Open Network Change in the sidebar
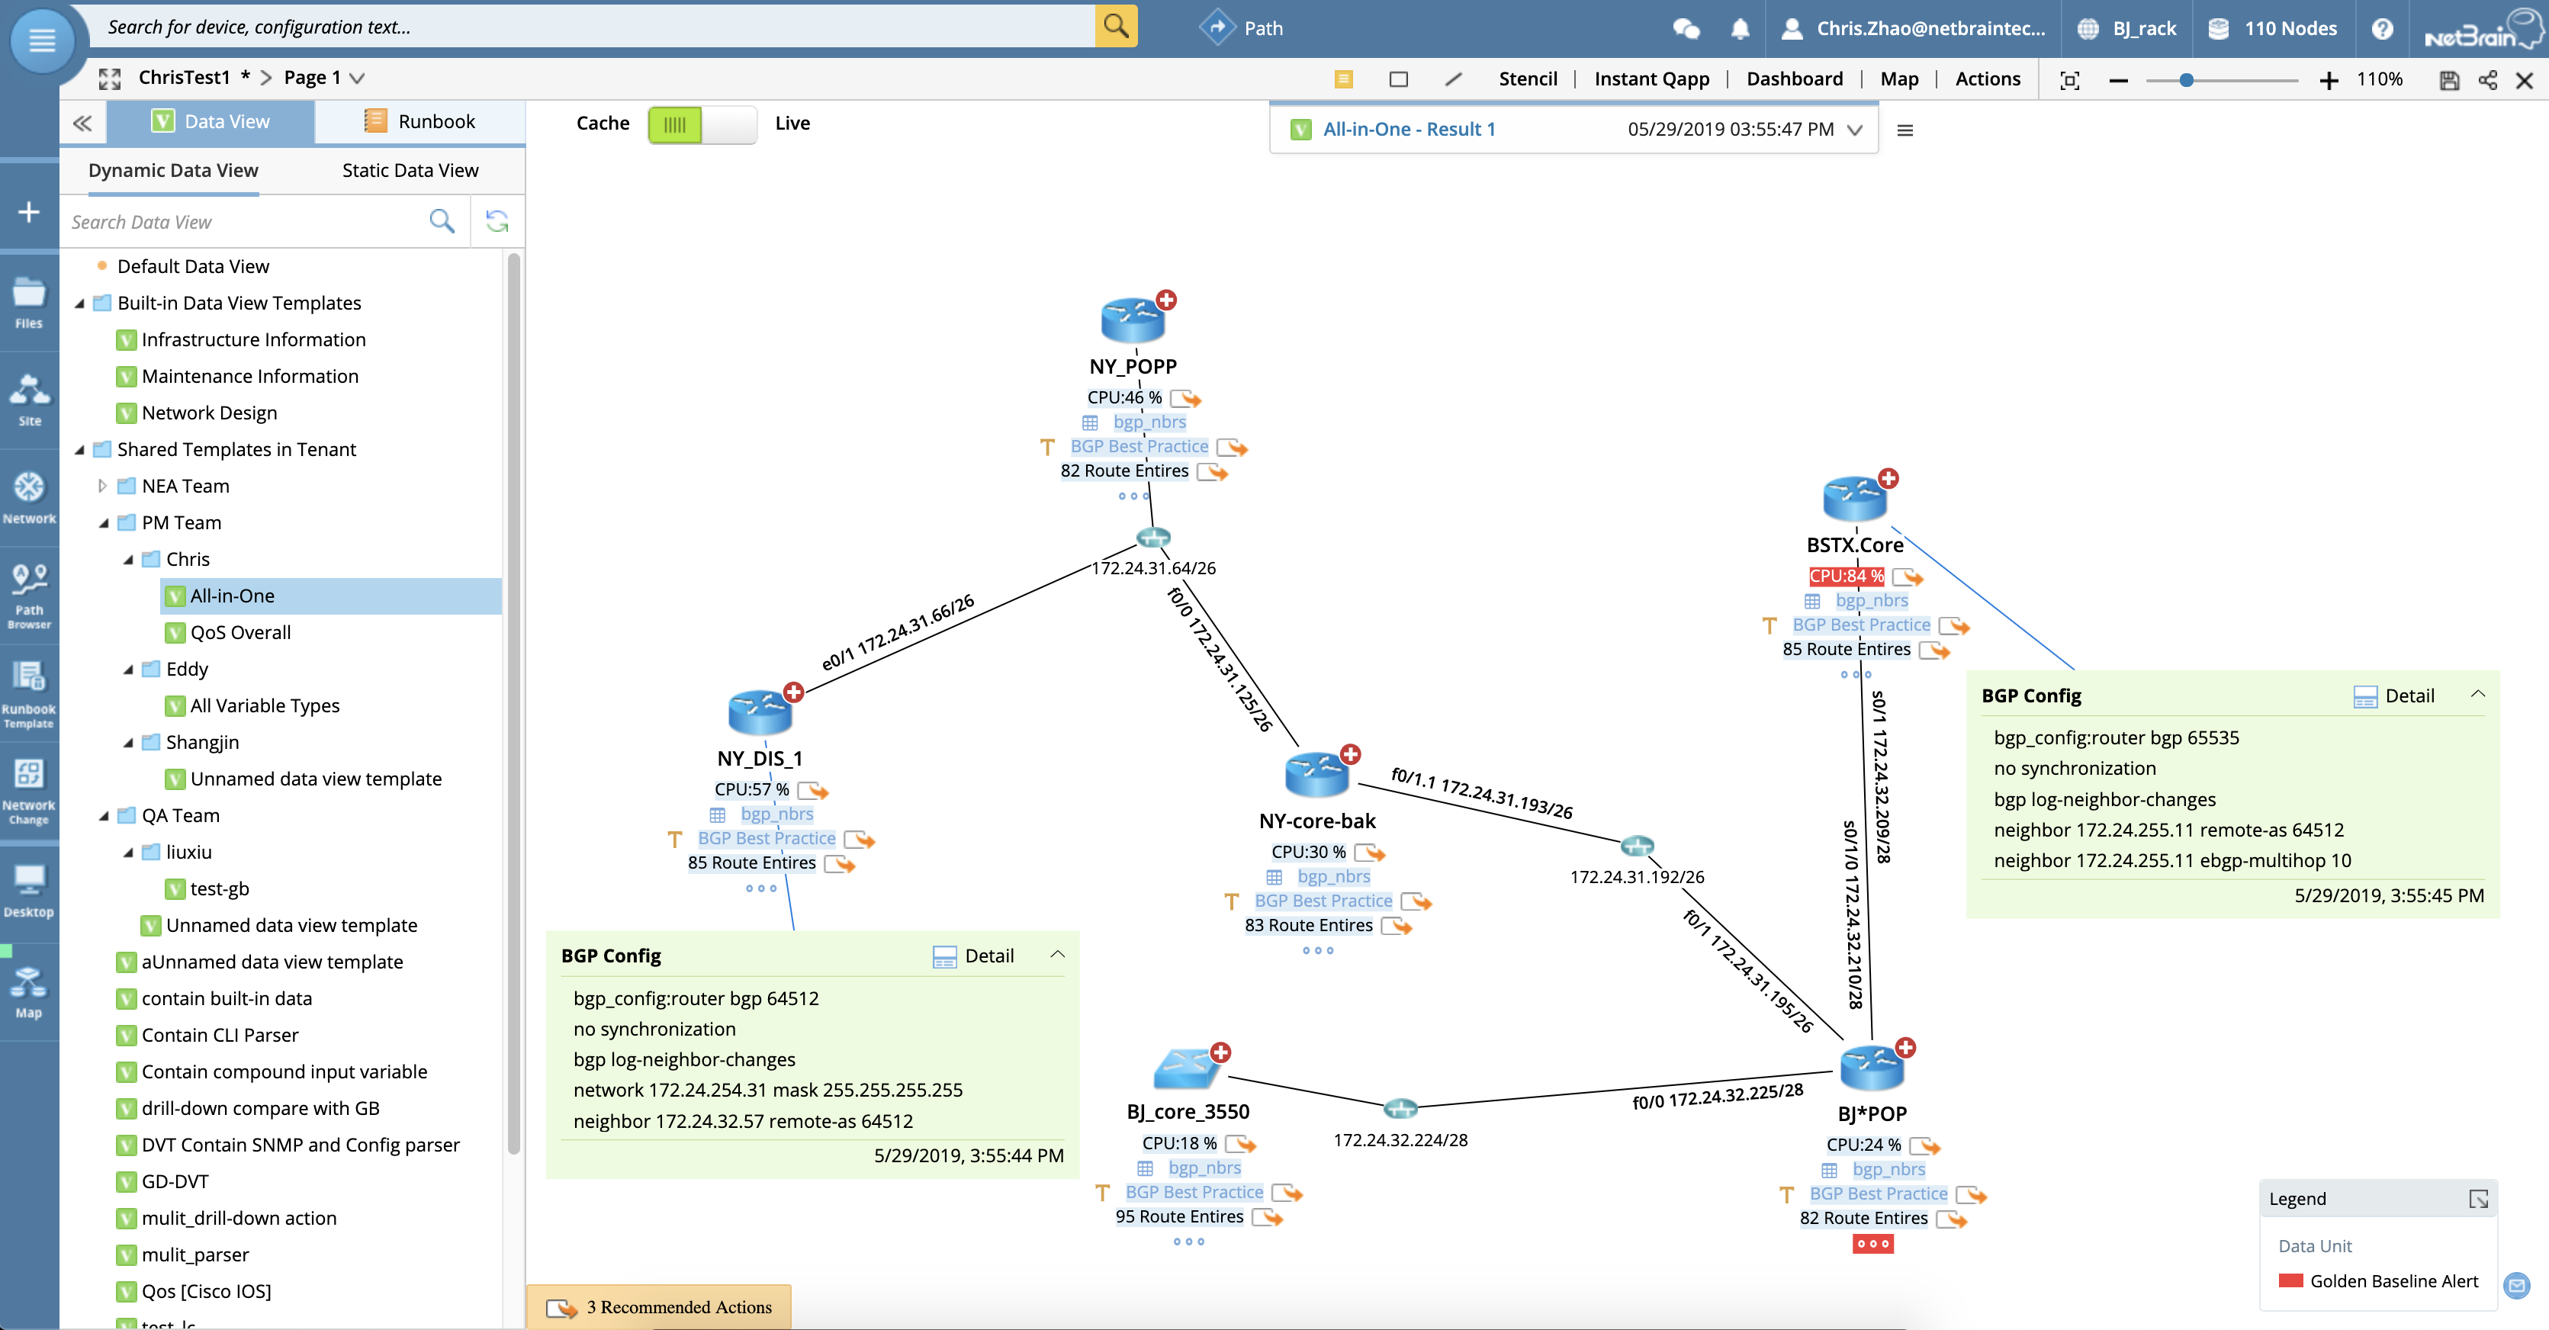 (29, 791)
